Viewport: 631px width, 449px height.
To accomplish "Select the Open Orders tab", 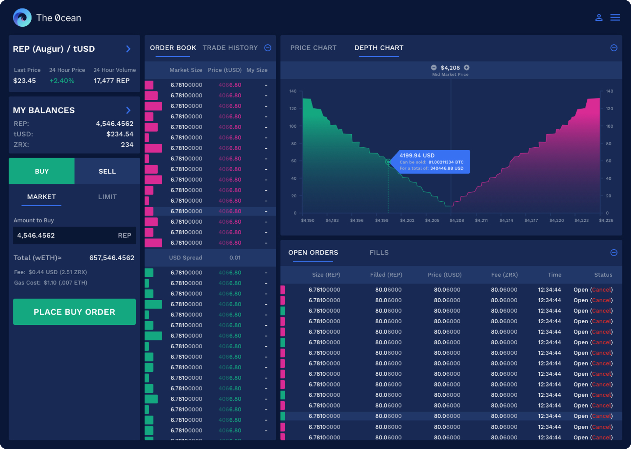I will click(313, 253).
